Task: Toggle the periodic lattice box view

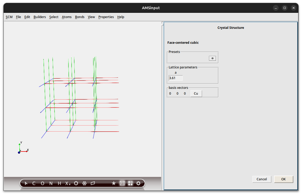Action: coord(122,183)
